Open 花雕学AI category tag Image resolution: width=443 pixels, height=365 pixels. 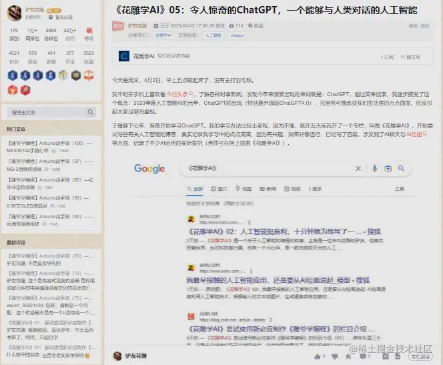click(163, 35)
